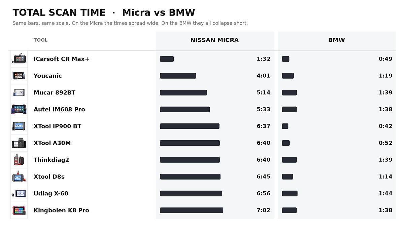Click the 0:42 BMW scan time

[x=385, y=126]
